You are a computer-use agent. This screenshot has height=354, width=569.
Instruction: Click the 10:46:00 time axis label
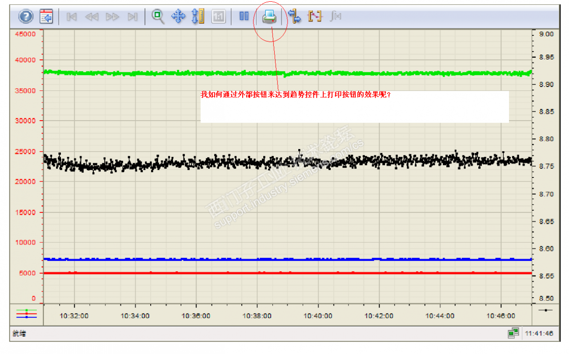tap(501, 316)
